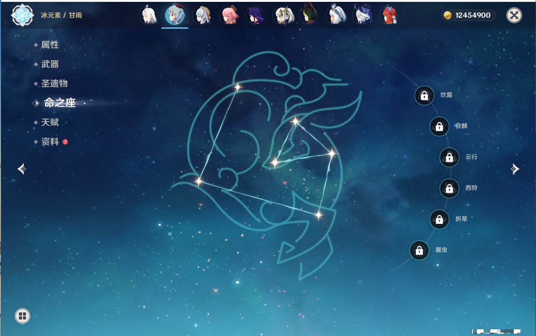Select the Nahida avatar with green leaf hairpin
Viewport: 536px width, 336px height.
point(283,15)
